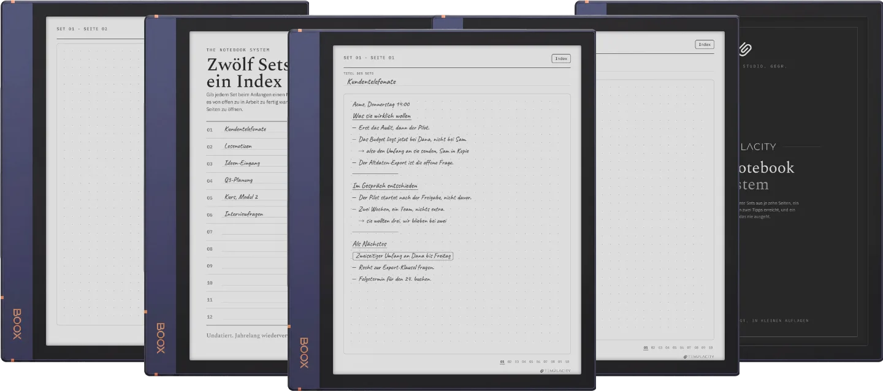
Task: Open index entry 03 Ideen-Eingang
Action: 247,164
